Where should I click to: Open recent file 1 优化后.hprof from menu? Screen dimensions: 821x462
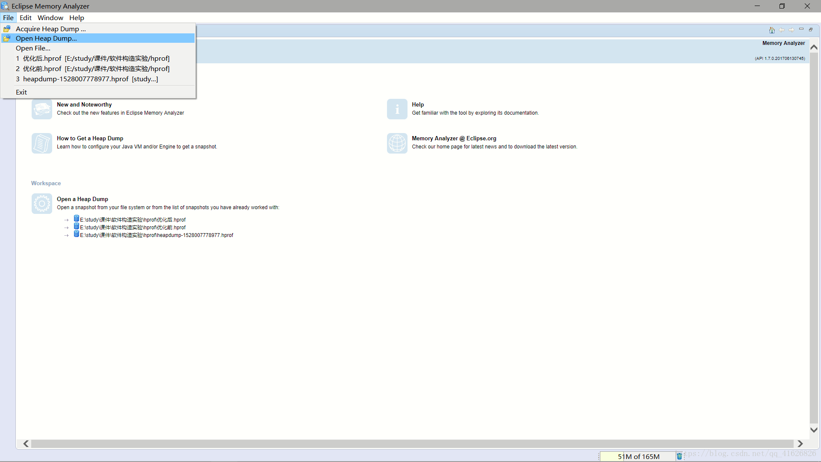pos(98,58)
